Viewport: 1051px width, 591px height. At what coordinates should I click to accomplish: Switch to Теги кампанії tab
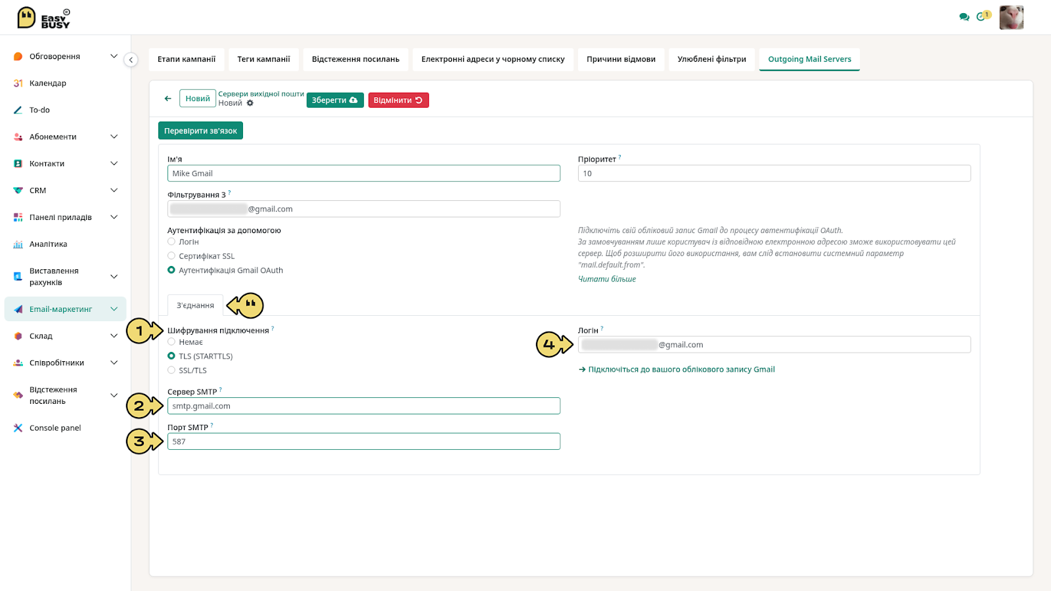[x=263, y=59]
